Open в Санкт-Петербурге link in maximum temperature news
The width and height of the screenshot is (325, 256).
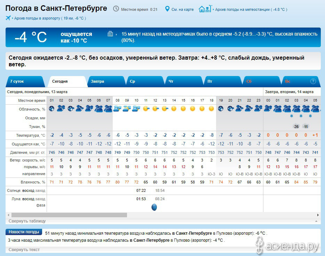coord(150,240)
